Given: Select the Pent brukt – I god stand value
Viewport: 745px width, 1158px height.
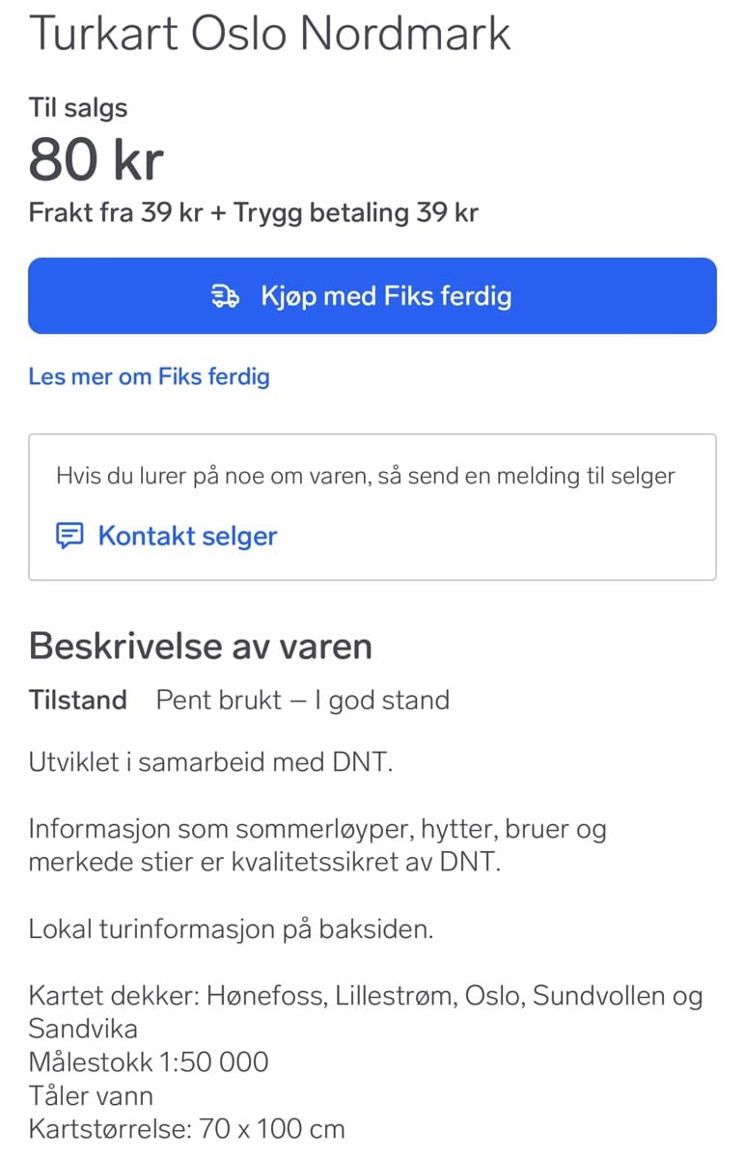Looking at the screenshot, I should click(x=302, y=700).
